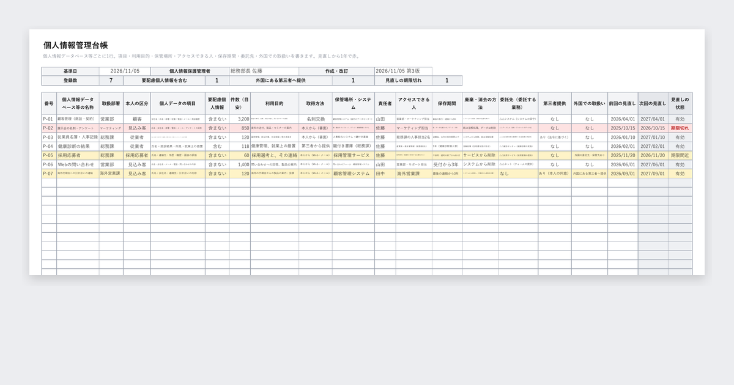Screen dimensions: 734x385
Task: Click the 保存期間 column header
Action: pyautogui.click(x=447, y=103)
